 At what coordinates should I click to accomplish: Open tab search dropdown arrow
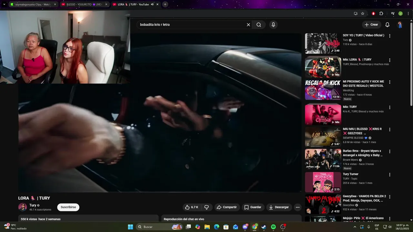(4, 5)
